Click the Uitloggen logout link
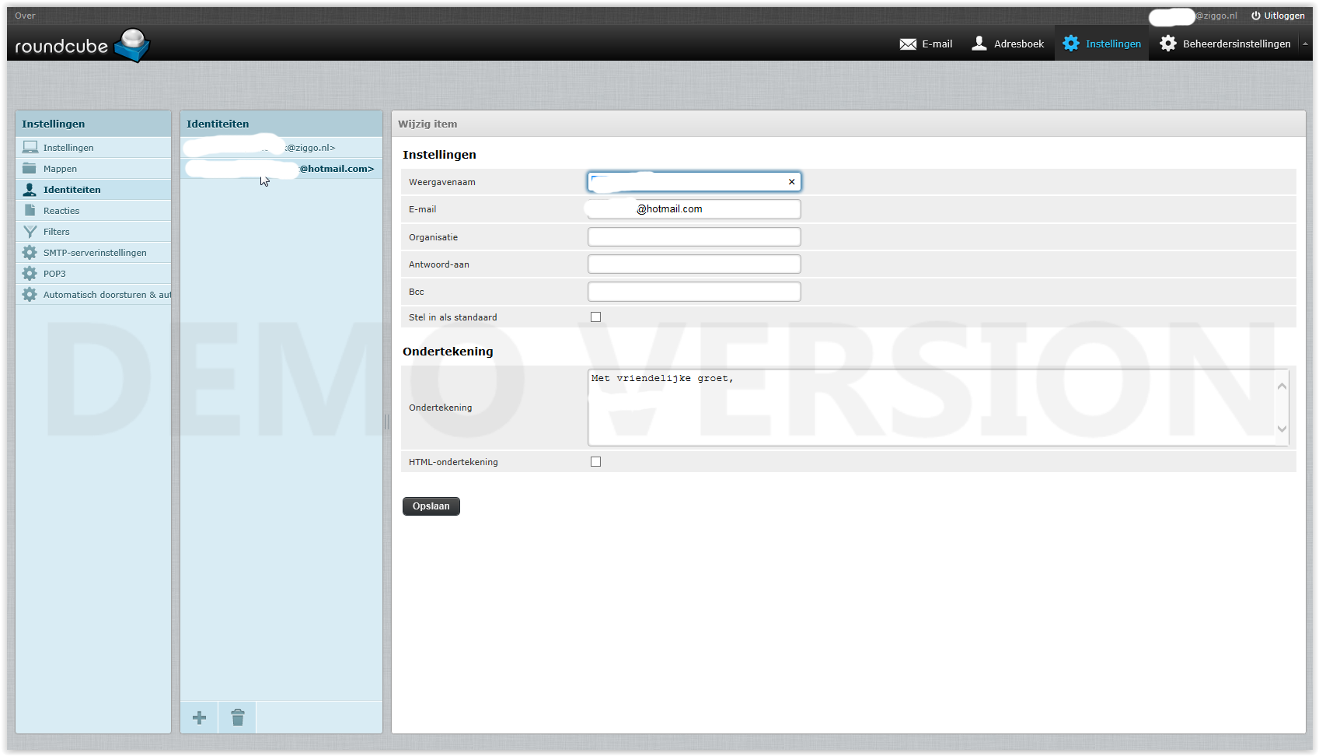The height and width of the screenshot is (756, 1319). tap(1278, 16)
